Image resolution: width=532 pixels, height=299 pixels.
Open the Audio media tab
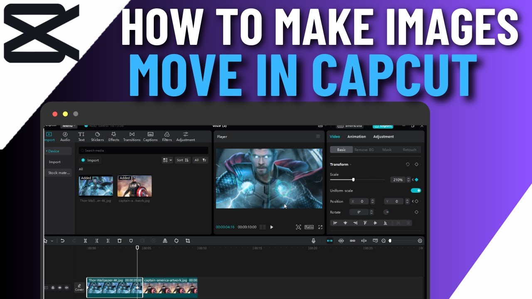click(x=65, y=137)
